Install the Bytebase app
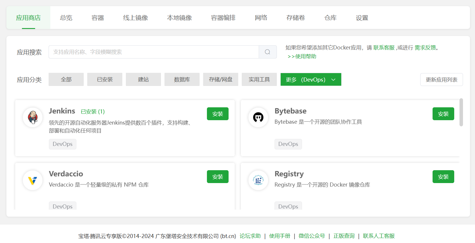The image size is (475, 243). (443, 114)
